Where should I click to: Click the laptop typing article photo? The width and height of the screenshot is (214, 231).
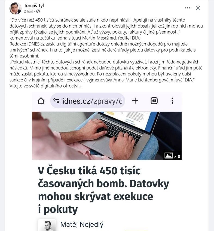point(107,136)
